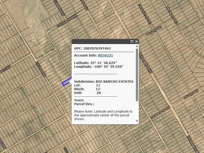Click the Lot: 11 row
The image size is (204, 153).
pos(87,85)
